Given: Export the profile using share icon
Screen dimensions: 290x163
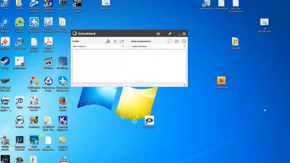Looking at the screenshot, I should pos(122,41).
